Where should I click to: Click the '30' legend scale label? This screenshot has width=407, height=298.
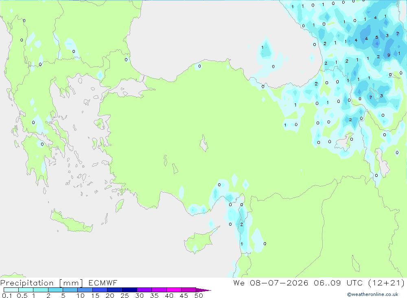click(x=140, y=296)
